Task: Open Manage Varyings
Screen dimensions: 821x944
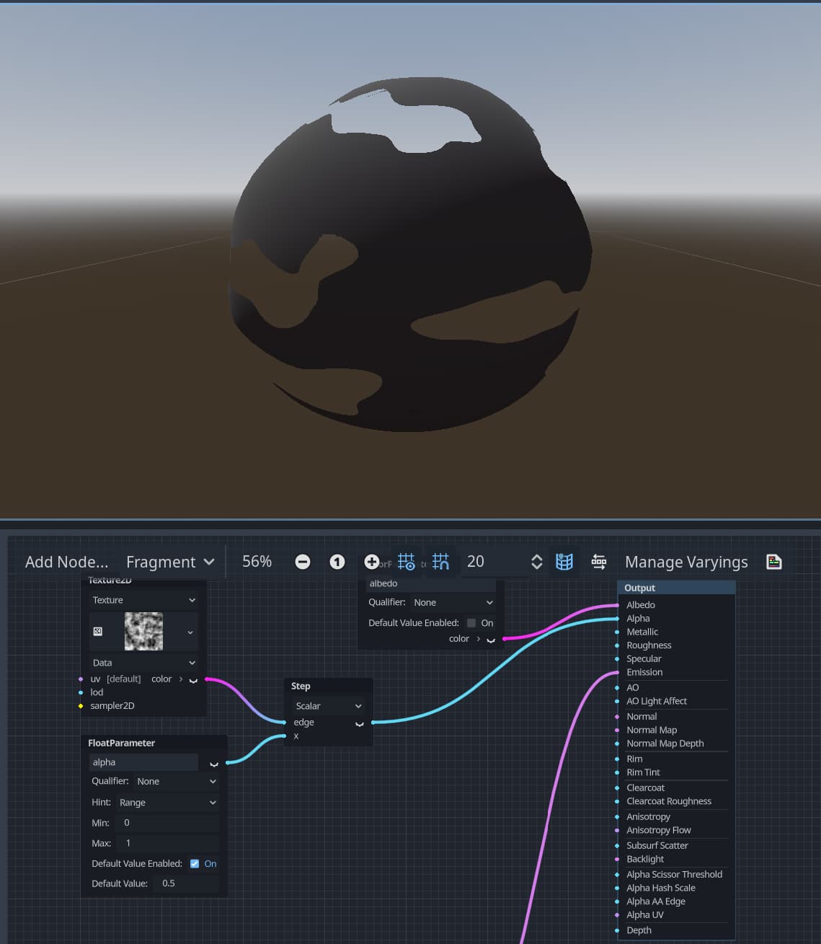Action: pos(685,561)
